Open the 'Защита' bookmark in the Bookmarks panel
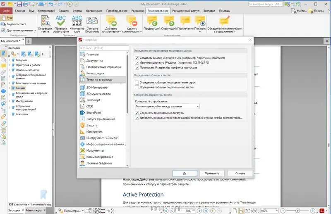331x214 pixels. pos(20,88)
